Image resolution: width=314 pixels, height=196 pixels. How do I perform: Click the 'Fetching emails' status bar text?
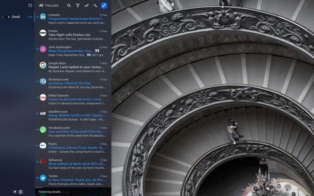tap(49, 192)
